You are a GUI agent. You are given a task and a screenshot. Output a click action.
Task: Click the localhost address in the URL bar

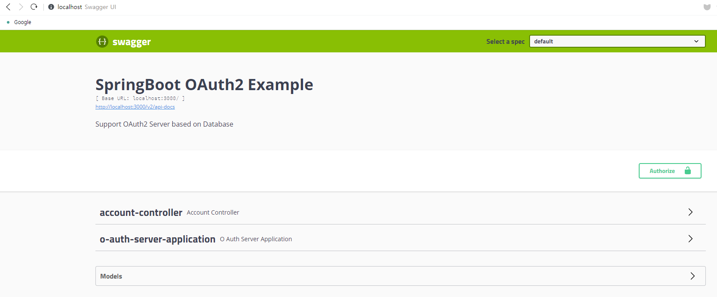(70, 7)
